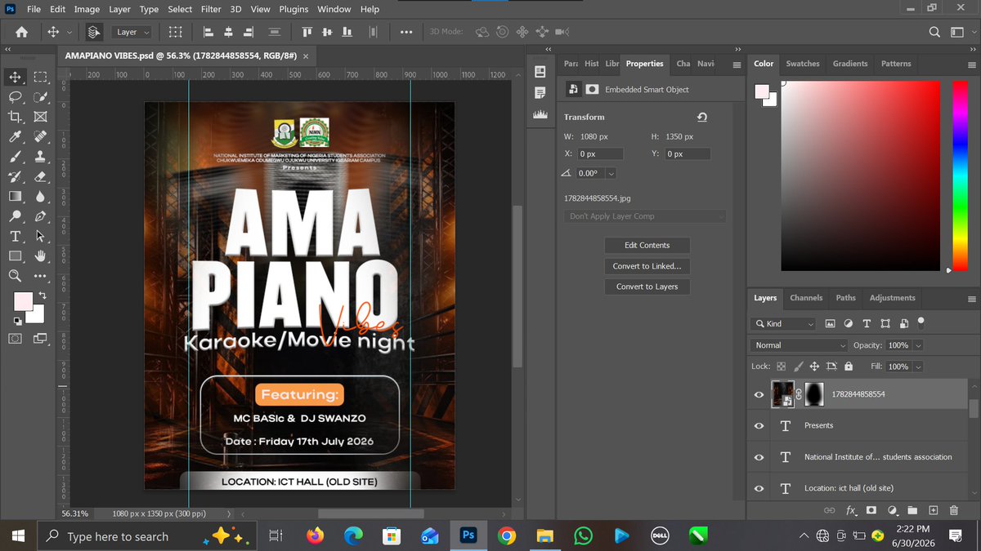Switch to the Channels tab
The width and height of the screenshot is (981, 551).
(x=806, y=298)
